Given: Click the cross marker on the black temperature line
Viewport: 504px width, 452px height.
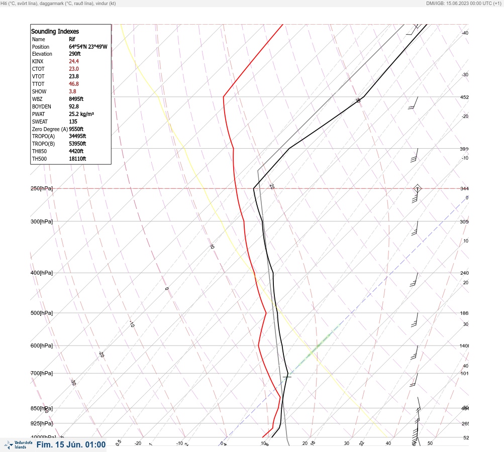Looking at the screenshot, I should (x=287, y=376).
